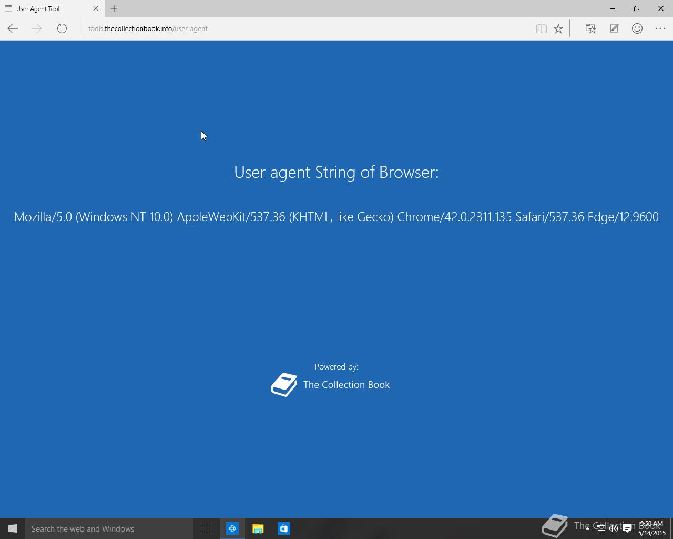Open File Explorer from taskbar
Screen dimensions: 673x539
click(258, 528)
